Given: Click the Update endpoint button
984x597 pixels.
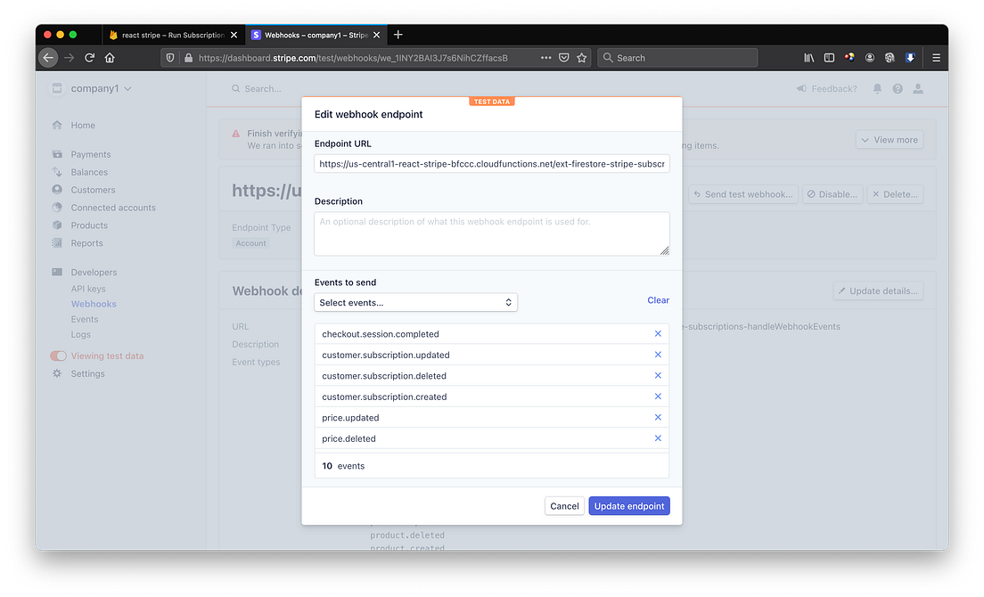Looking at the screenshot, I should 629,505.
